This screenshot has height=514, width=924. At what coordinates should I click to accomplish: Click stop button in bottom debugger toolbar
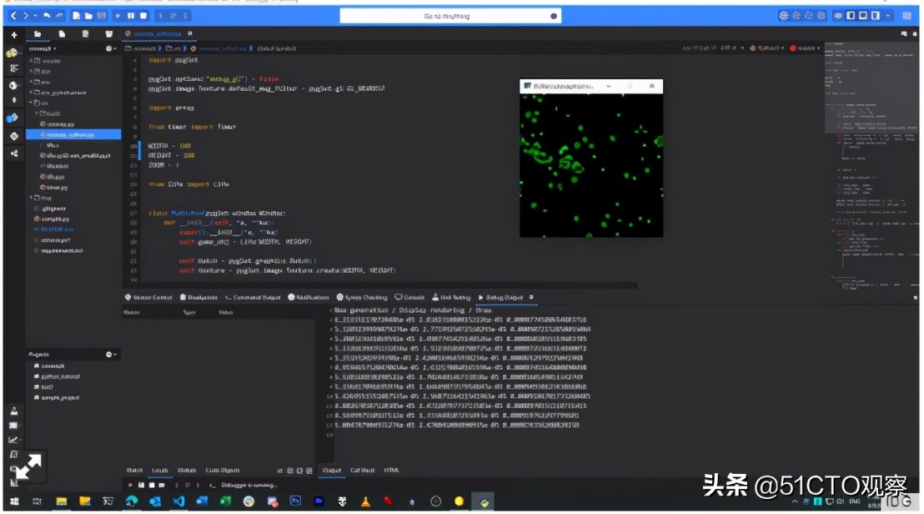pos(152,485)
